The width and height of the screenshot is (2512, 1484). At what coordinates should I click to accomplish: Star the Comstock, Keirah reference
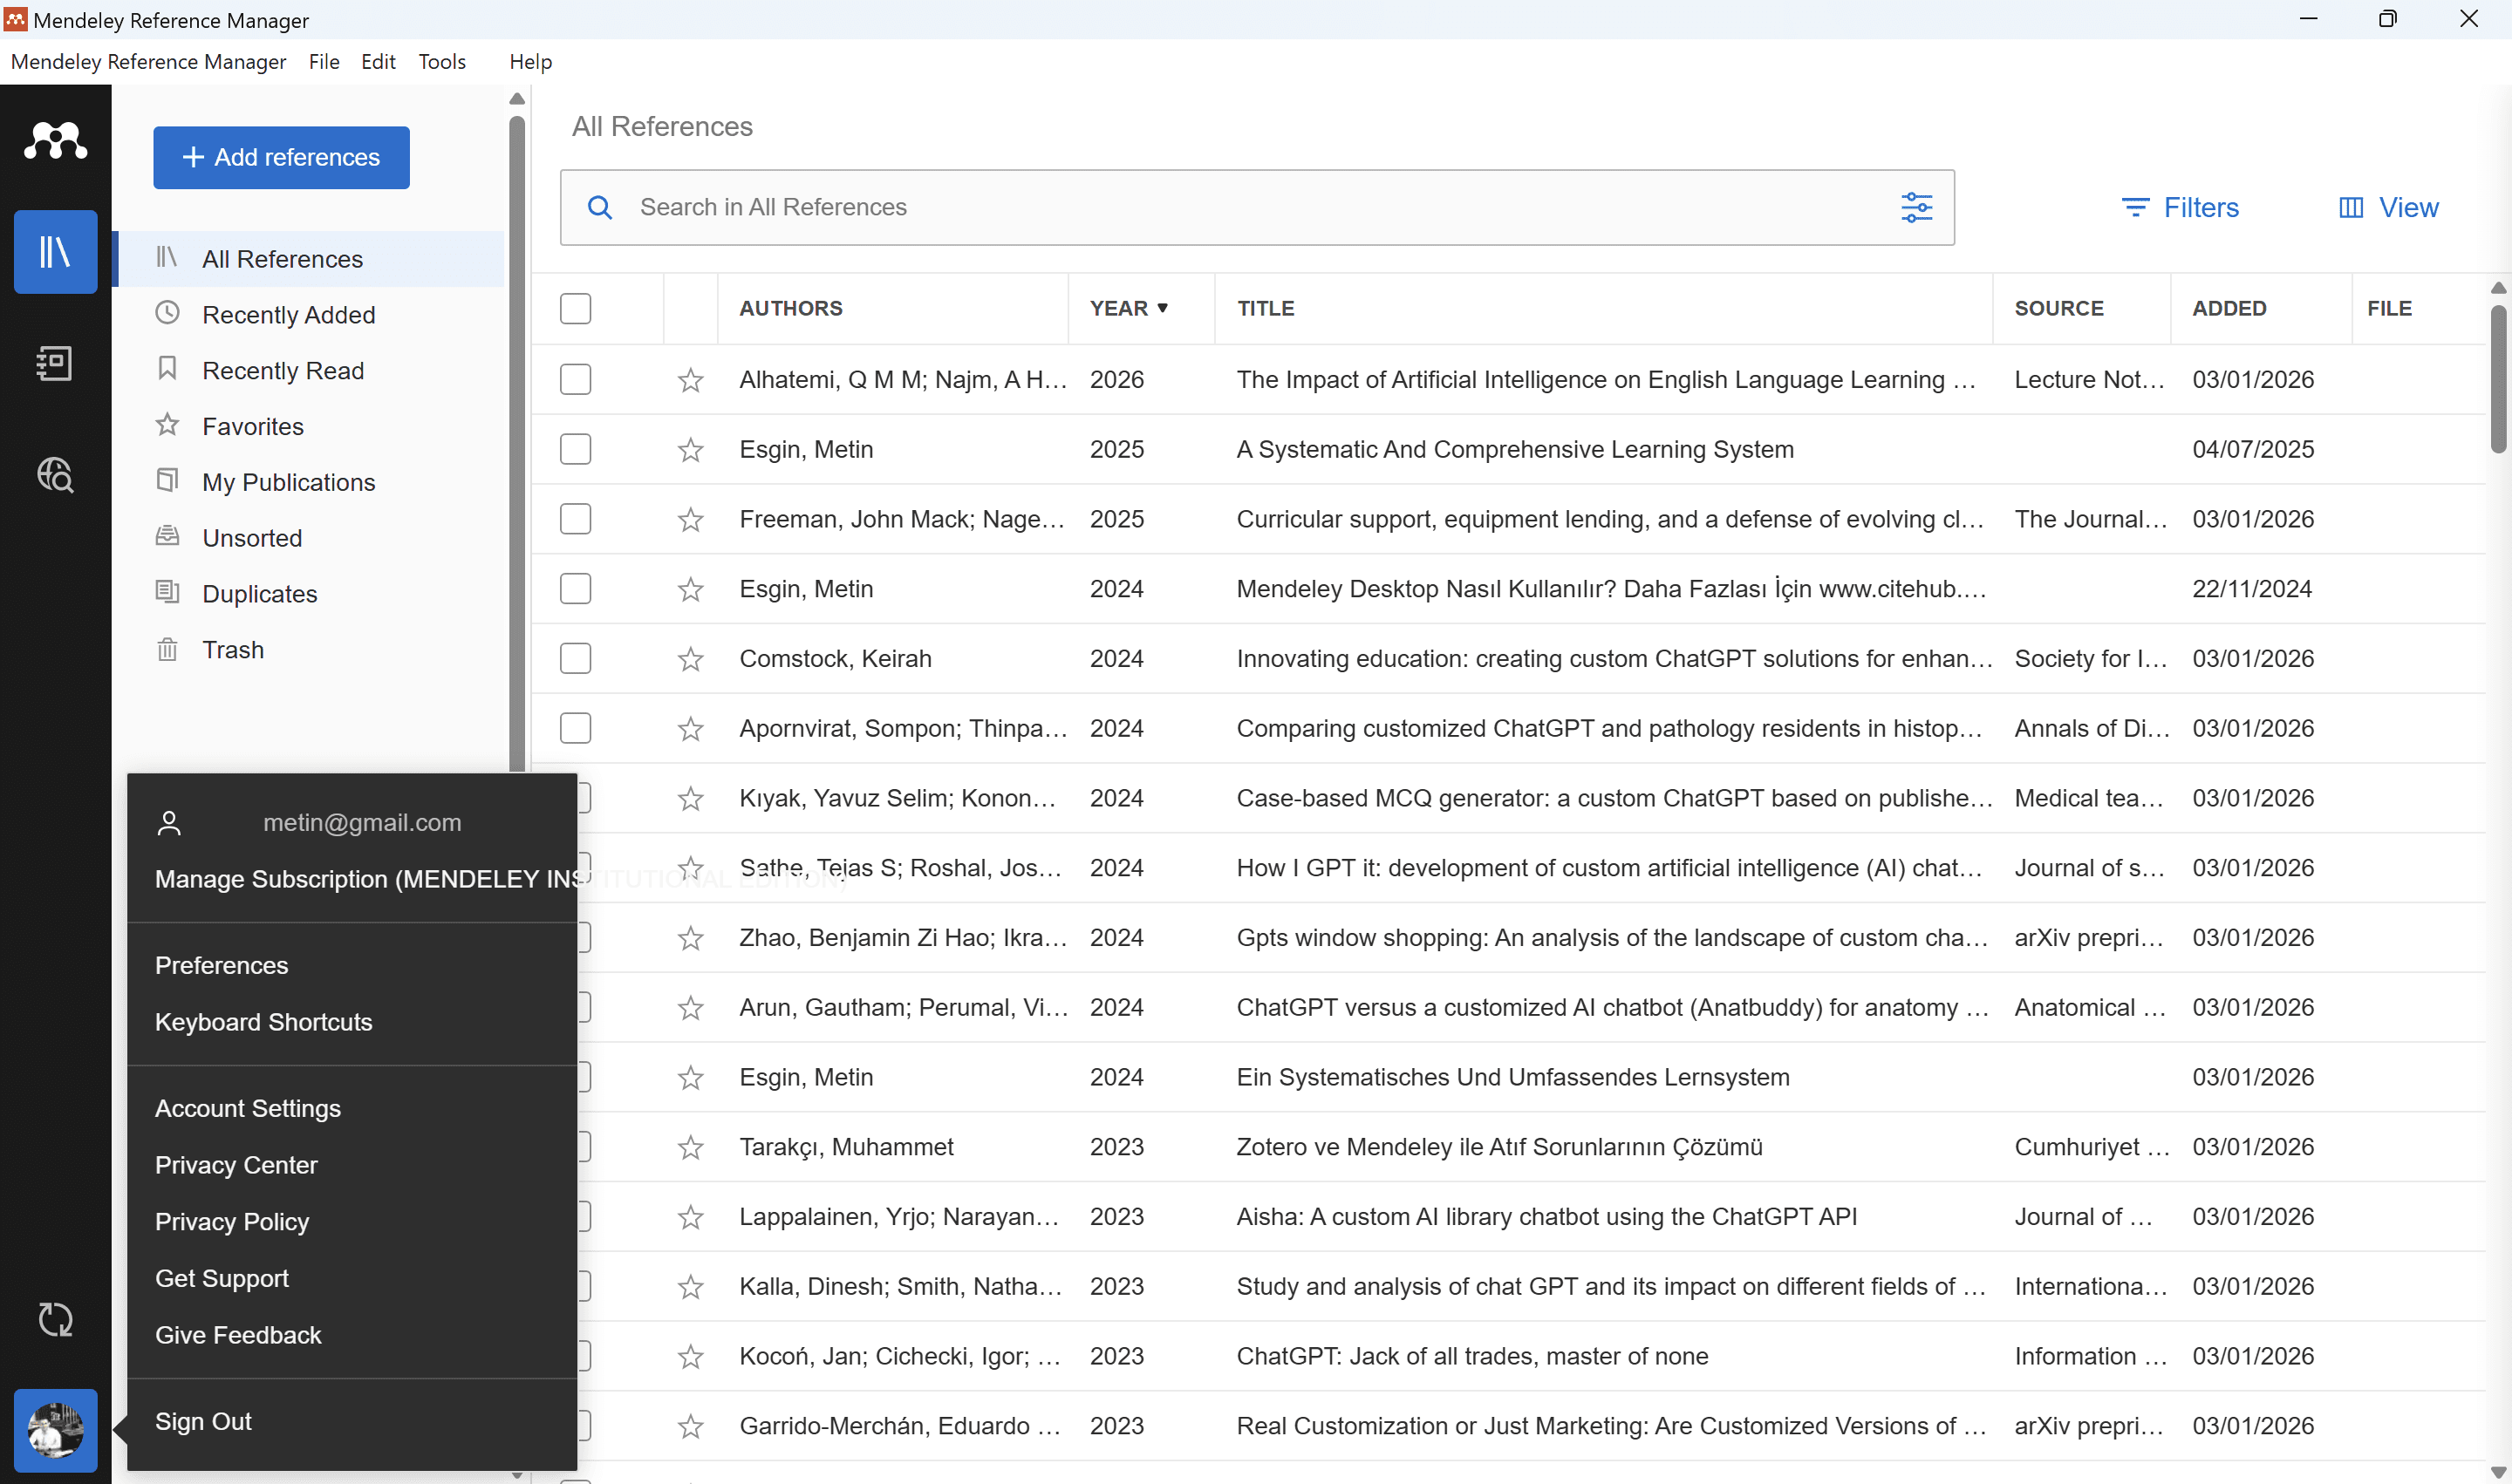point(690,659)
